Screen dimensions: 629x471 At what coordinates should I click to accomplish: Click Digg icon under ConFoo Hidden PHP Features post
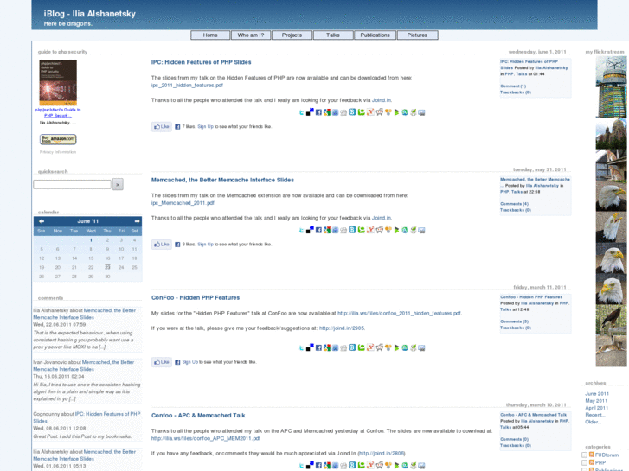coord(343,348)
